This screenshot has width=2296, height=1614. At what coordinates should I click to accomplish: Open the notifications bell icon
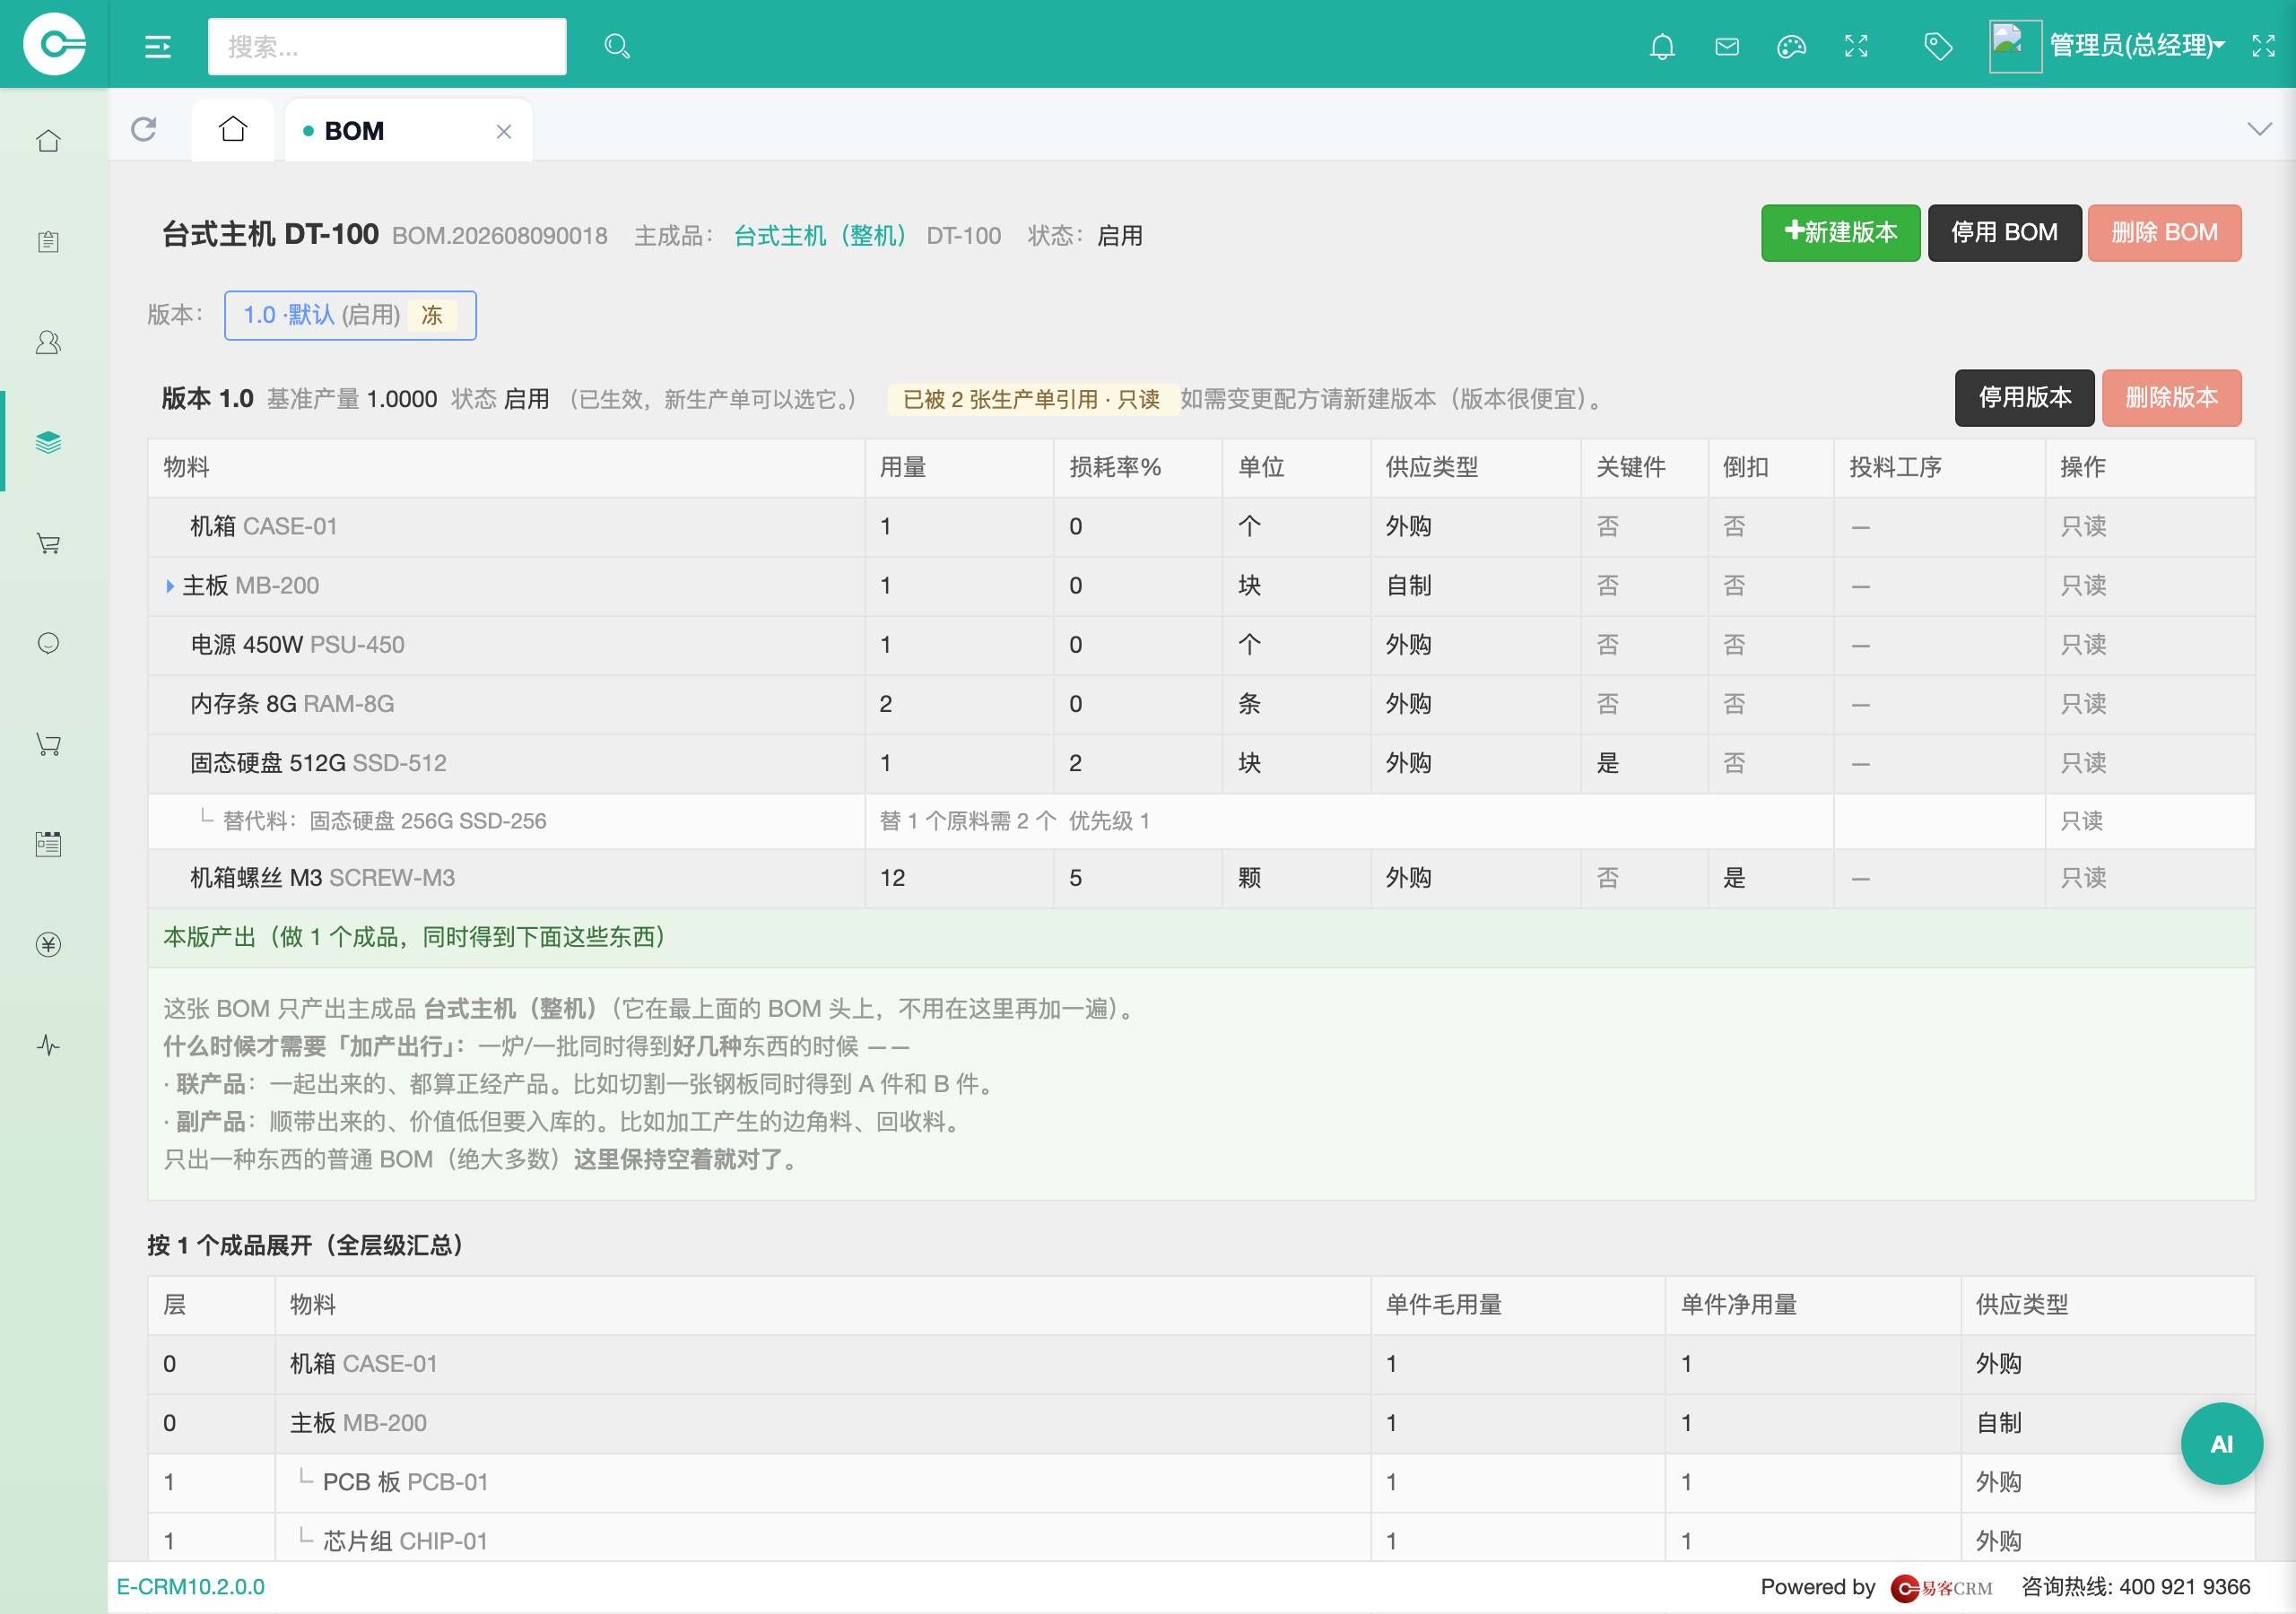[1662, 46]
